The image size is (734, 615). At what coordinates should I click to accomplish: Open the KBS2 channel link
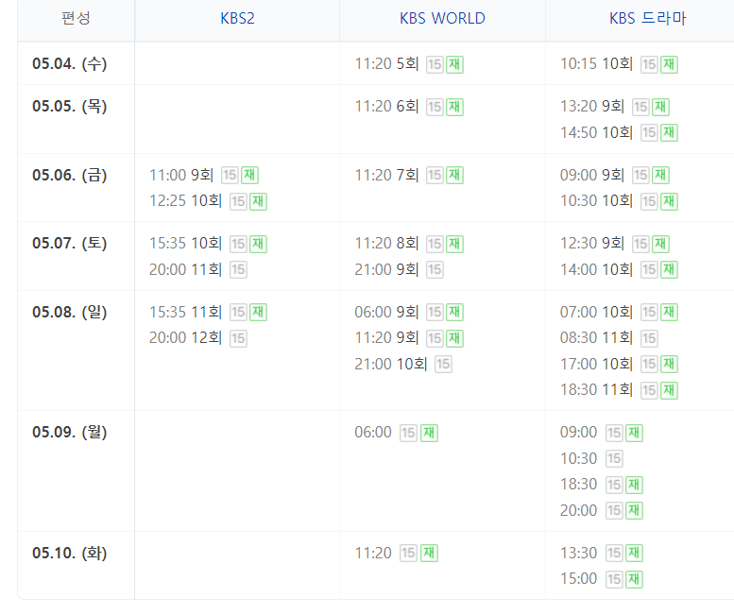[237, 18]
